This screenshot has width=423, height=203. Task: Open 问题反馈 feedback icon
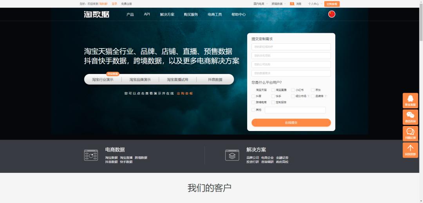point(410,133)
